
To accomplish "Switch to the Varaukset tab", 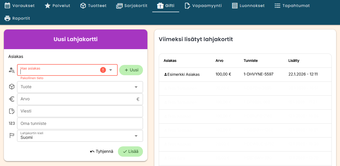I will click(20, 6).
